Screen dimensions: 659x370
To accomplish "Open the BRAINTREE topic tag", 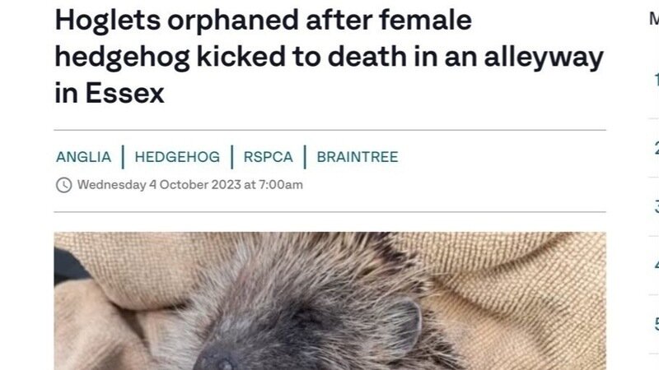I will pos(358,157).
